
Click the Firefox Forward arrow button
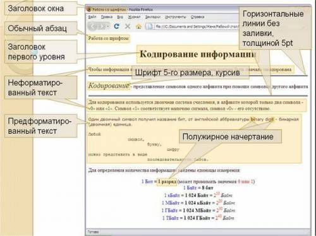click(101, 27)
